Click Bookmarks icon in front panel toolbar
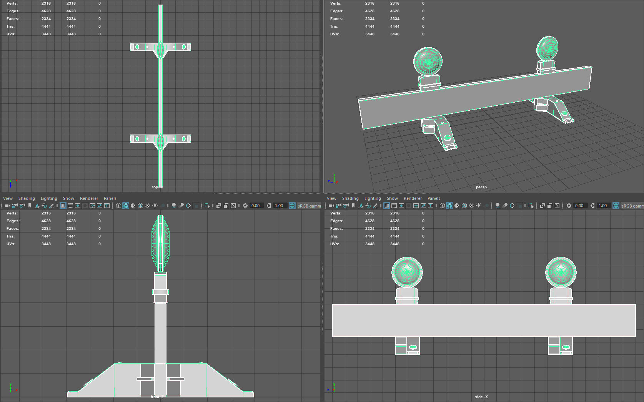The width and height of the screenshot is (644, 402). pyautogui.click(x=29, y=206)
